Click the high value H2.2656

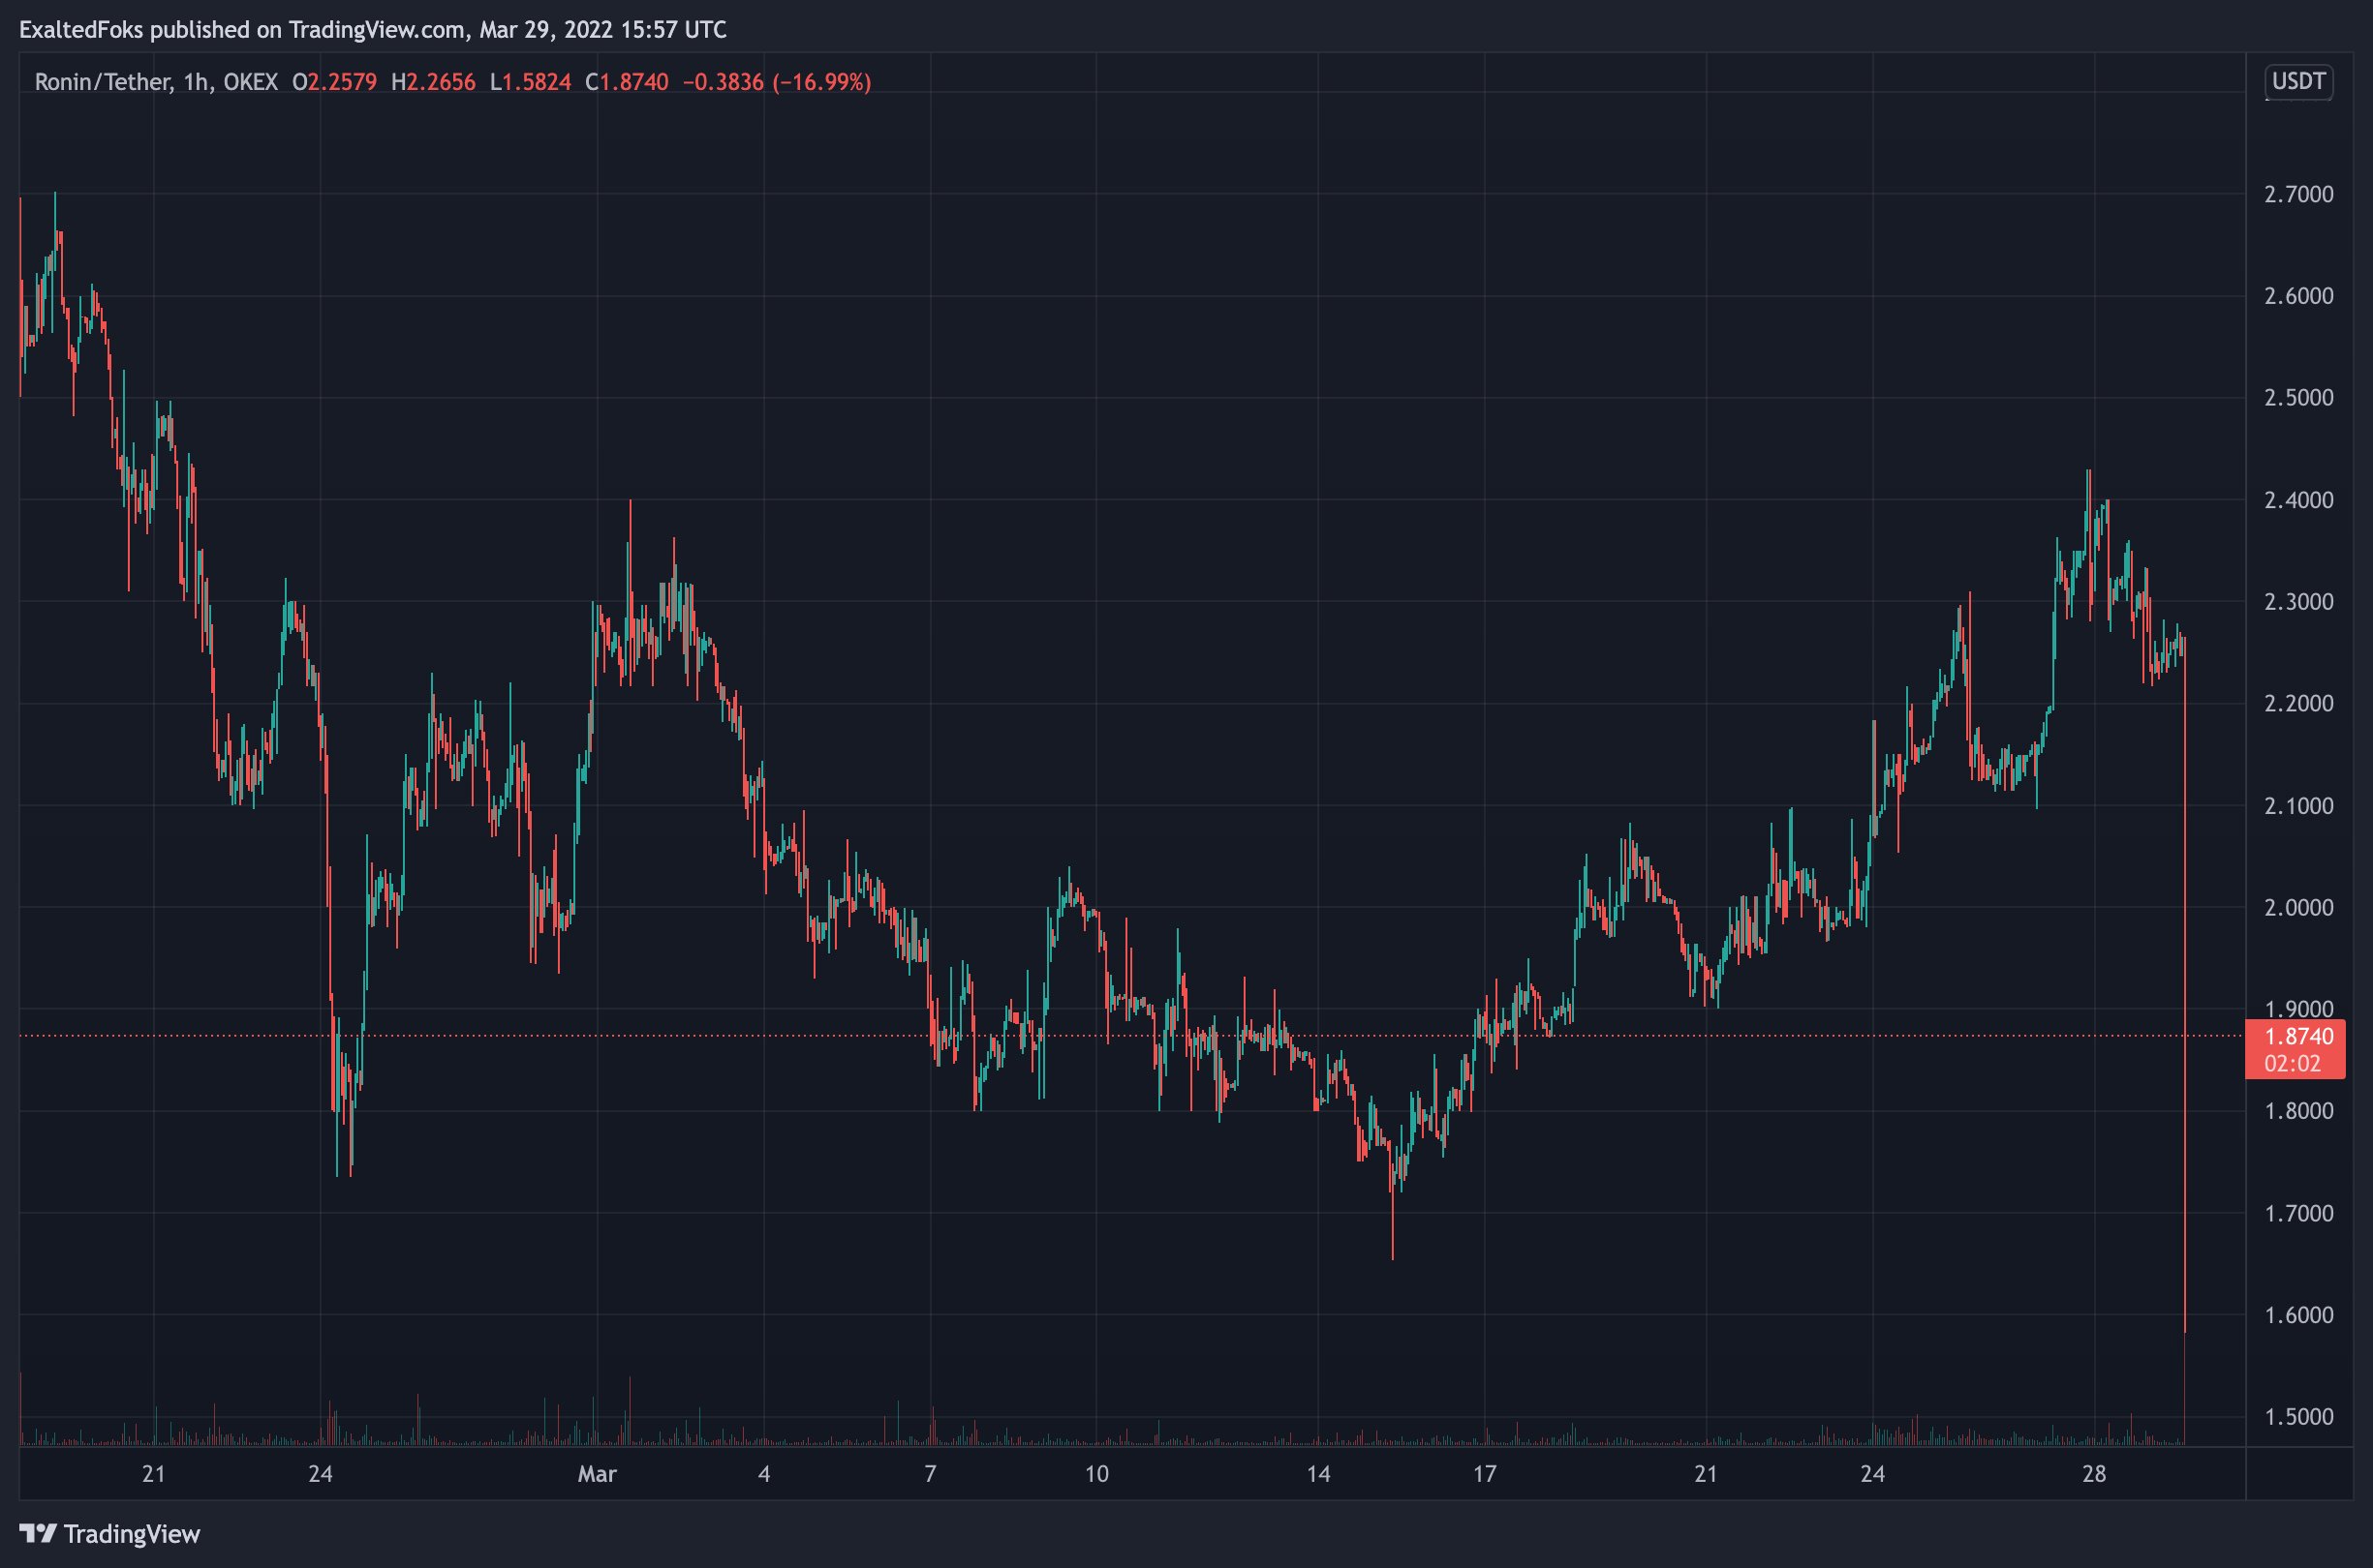[x=433, y=82]
